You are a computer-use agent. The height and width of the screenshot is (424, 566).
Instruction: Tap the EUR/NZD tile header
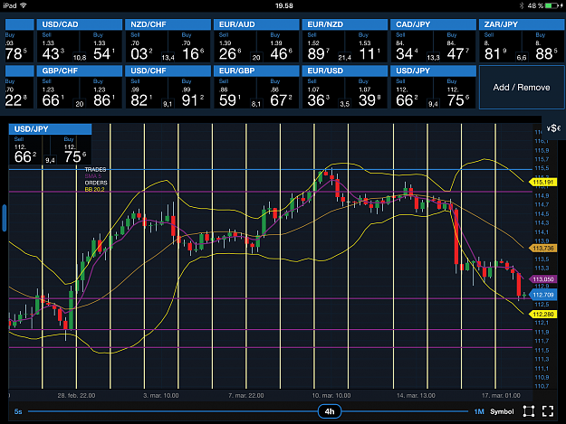click(345, 24)
